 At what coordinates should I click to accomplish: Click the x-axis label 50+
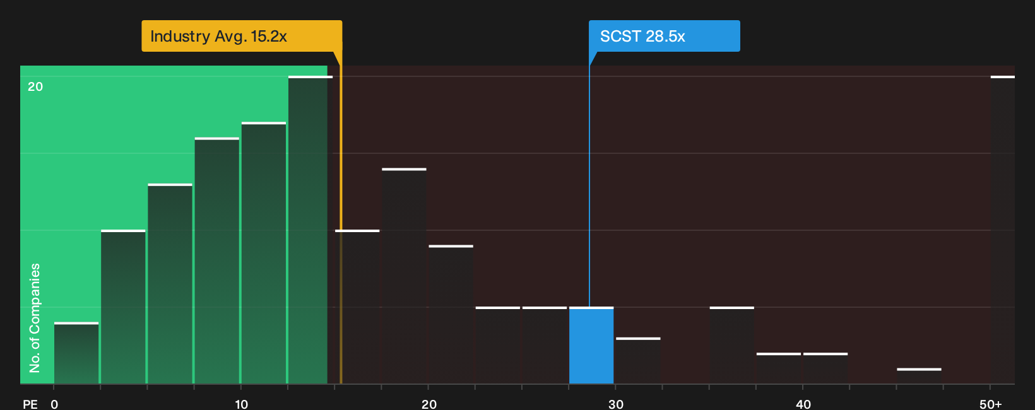[990, 404]
